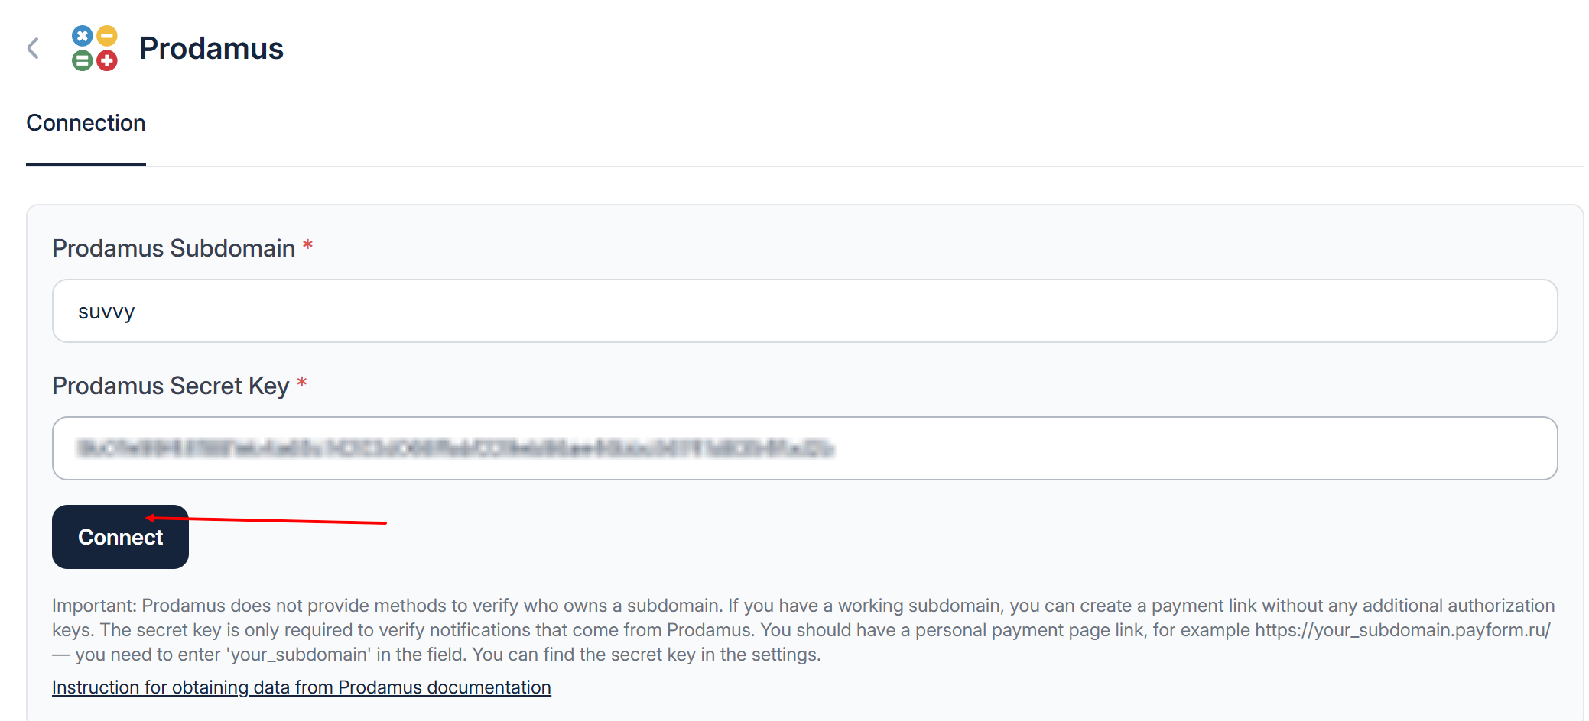Click red asterisk beside Prodamus Subdomain
The width and height of the screenshot is (1589, 721).
coord(307,245)
